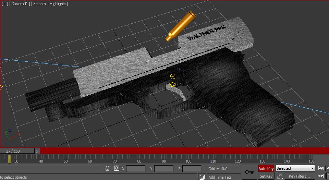Screen dimensions: 329x180
Task: Click the 27 / 150 time slider handle
Action: [17, 151]
